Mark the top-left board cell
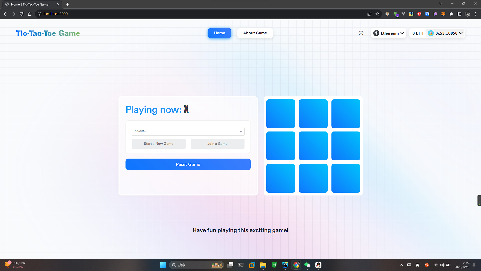The height and width of the screenshot is (271, 481). pyautogui.click(x=281, y=114)
